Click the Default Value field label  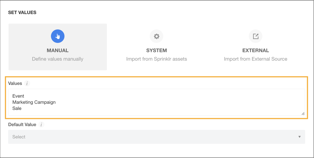22,125
